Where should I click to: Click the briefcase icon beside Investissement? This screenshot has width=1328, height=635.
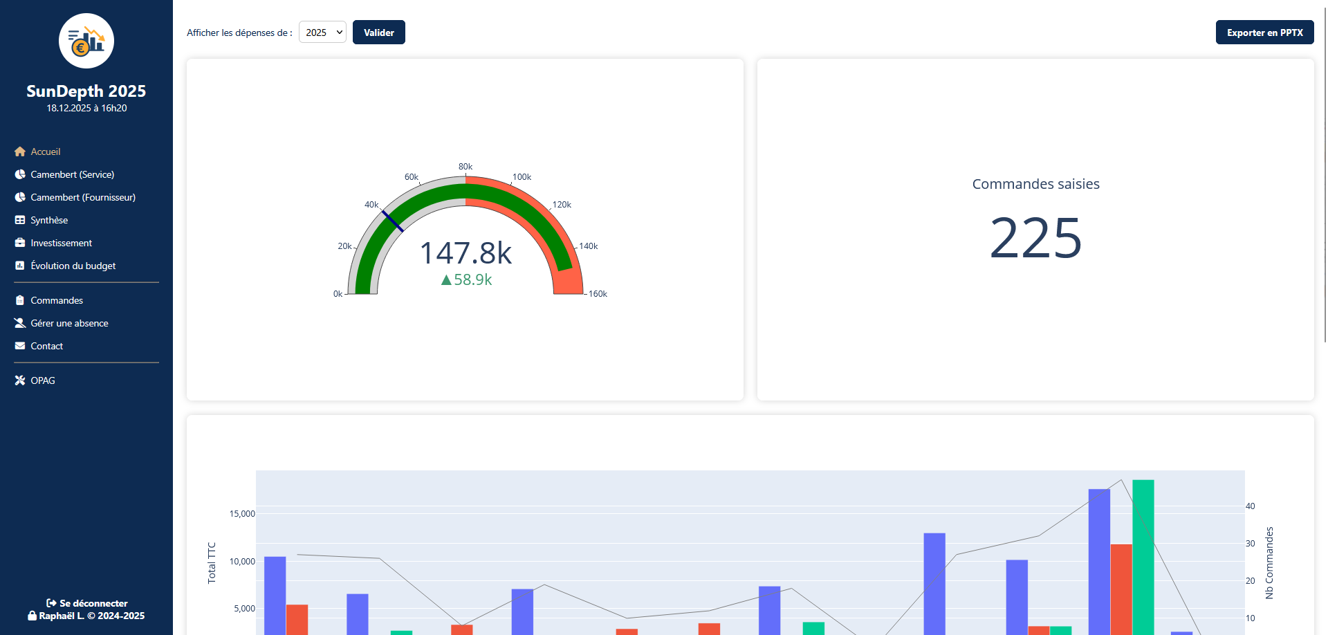[x=20, y=243]
